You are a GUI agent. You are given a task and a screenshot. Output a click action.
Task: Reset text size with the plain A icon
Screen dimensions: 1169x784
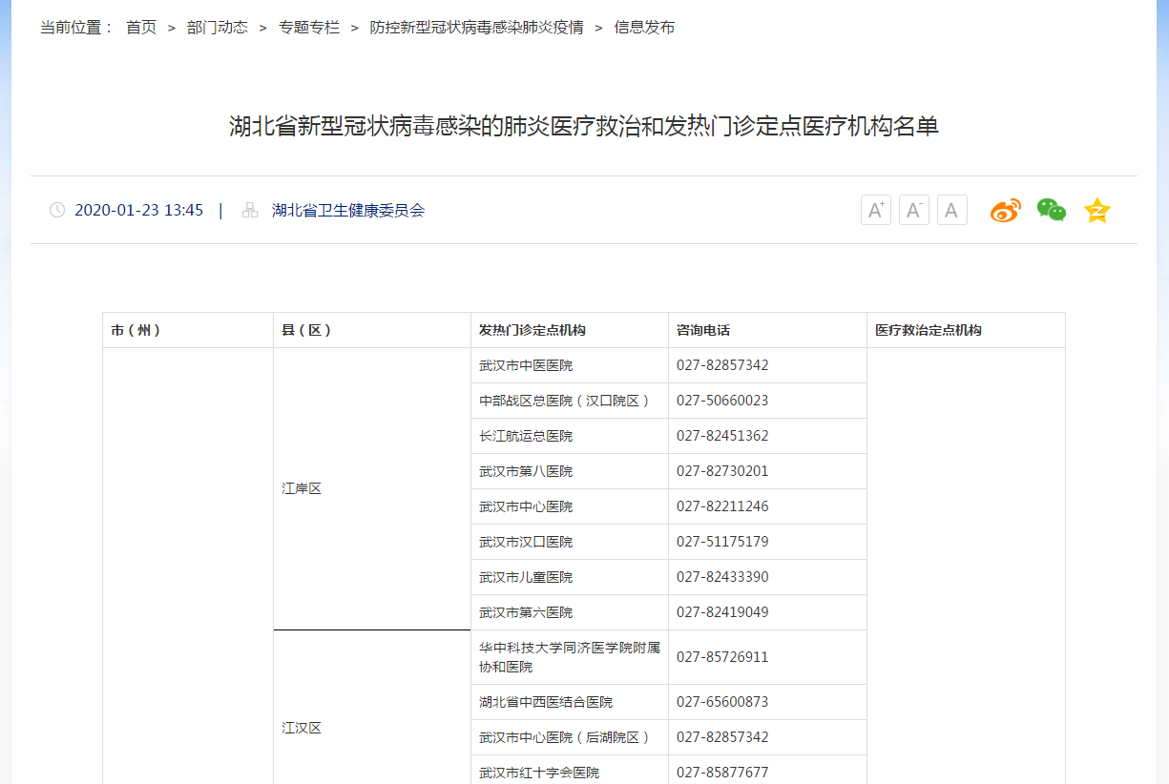(951, 210)
